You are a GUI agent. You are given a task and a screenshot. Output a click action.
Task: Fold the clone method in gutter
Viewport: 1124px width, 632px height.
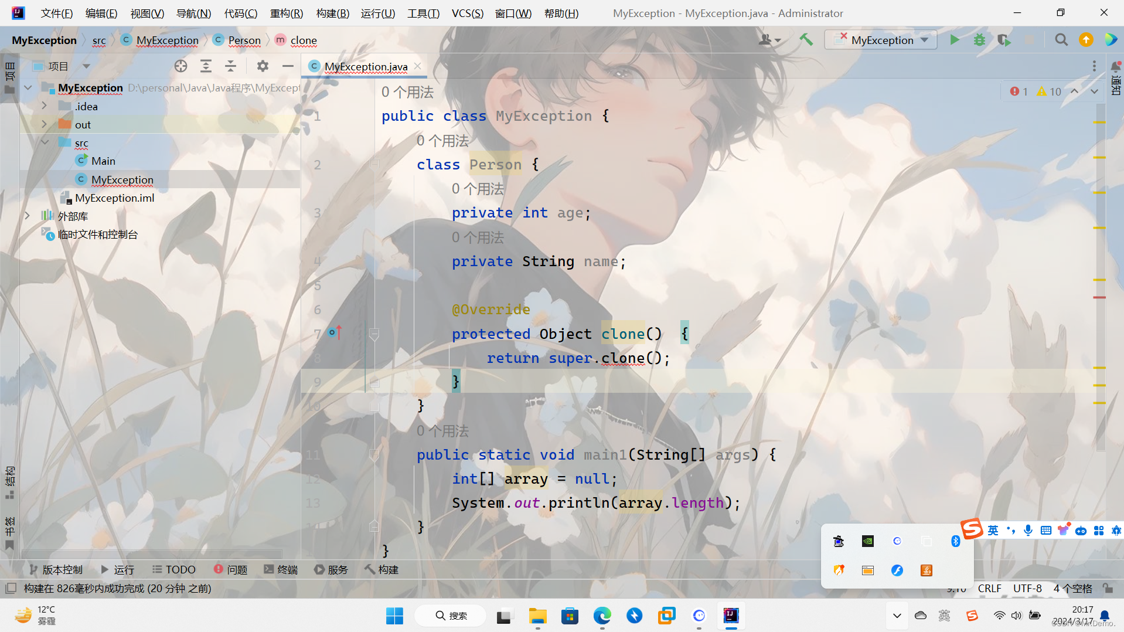point(374,335)
